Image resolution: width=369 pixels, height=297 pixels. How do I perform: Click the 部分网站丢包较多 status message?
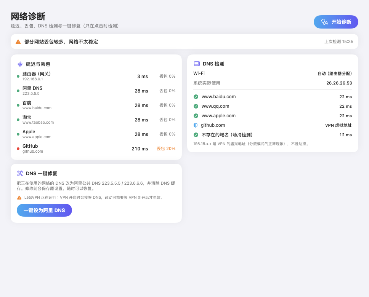click(61, 42)
